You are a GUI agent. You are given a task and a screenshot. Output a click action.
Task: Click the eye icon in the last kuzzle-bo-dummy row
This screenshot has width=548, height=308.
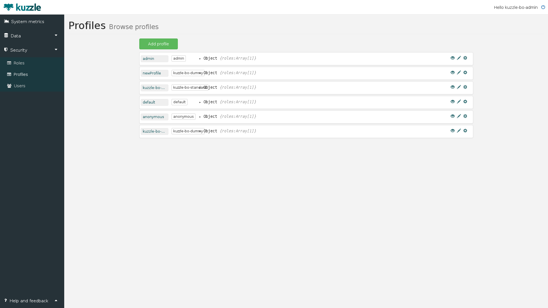point(453,131)
